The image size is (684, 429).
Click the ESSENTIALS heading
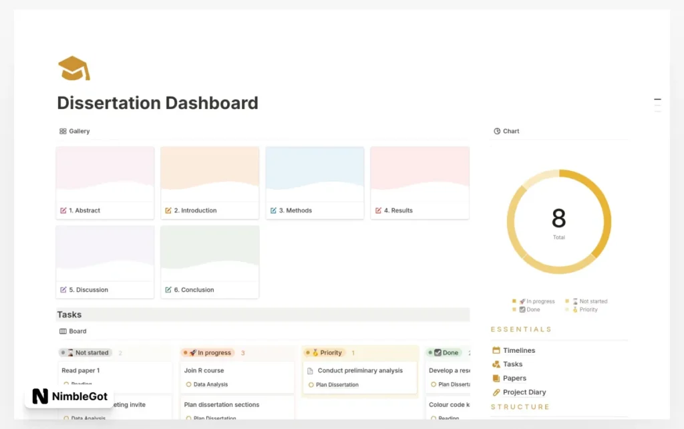(521, 329)
